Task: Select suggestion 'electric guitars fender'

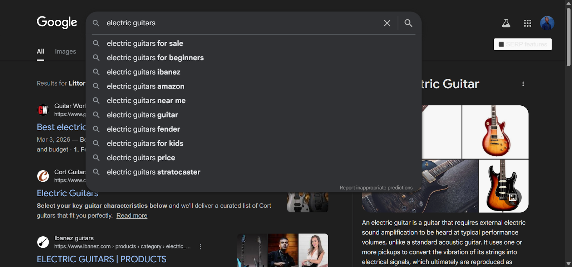Action: coord(253,129)
